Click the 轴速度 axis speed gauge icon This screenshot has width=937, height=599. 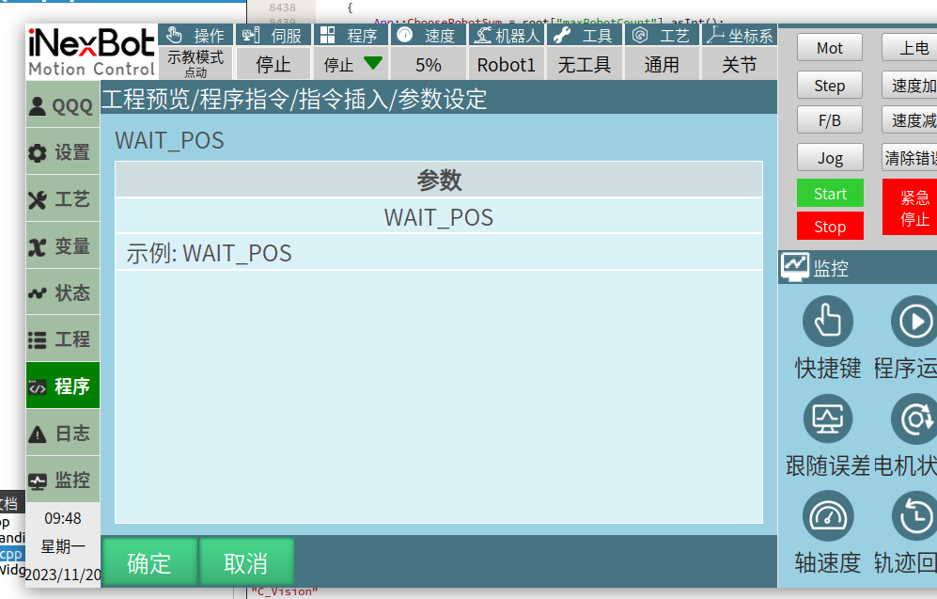[827, 515]
